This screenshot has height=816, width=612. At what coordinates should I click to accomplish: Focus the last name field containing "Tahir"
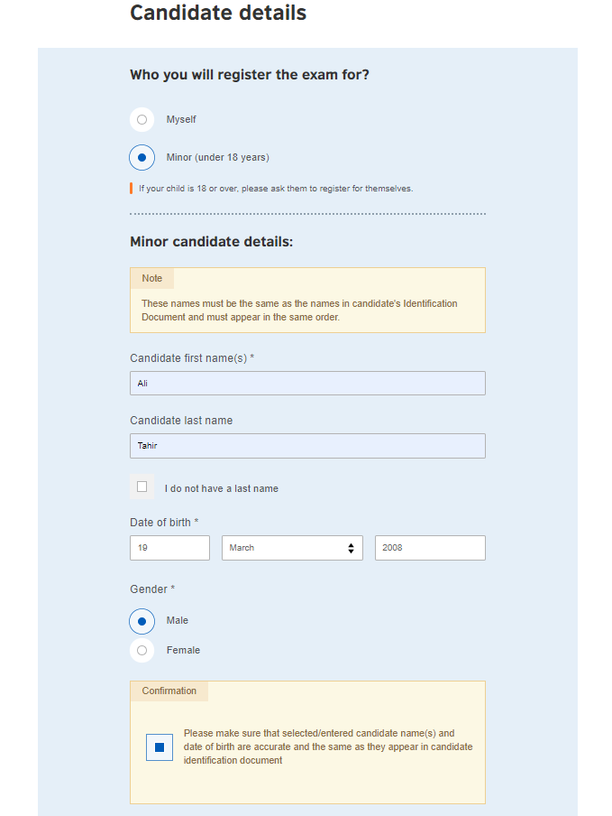307,446
